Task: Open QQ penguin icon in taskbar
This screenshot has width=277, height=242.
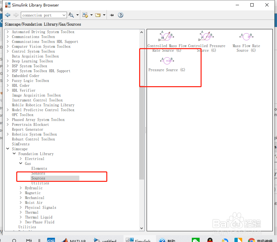Action: (210, 240)
